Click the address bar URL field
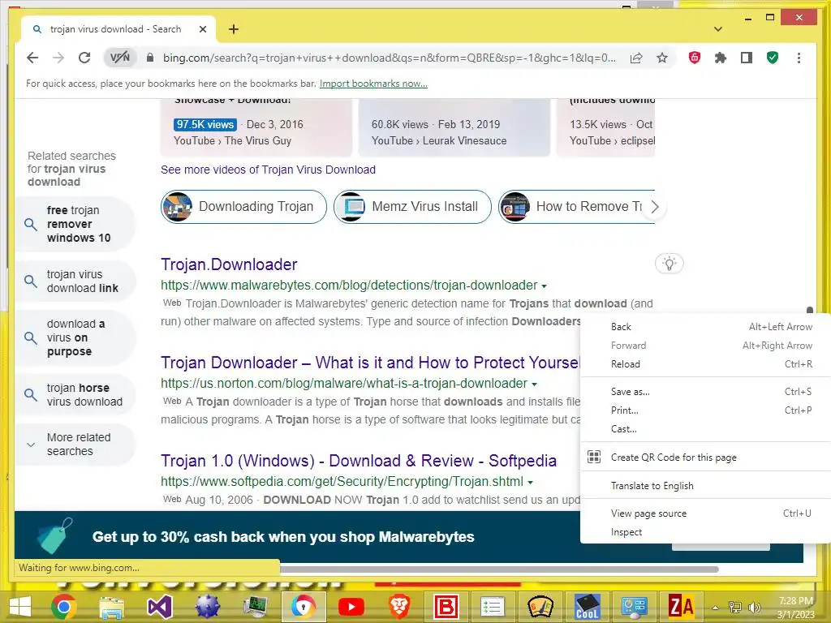Screen dimensions: 831x623 tap(389, 58)
